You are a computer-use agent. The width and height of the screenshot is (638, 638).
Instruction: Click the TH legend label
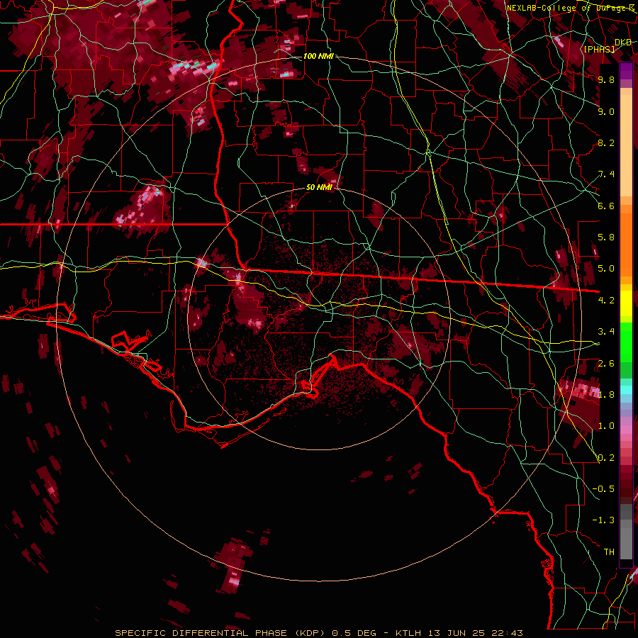[x=609, y=552]
